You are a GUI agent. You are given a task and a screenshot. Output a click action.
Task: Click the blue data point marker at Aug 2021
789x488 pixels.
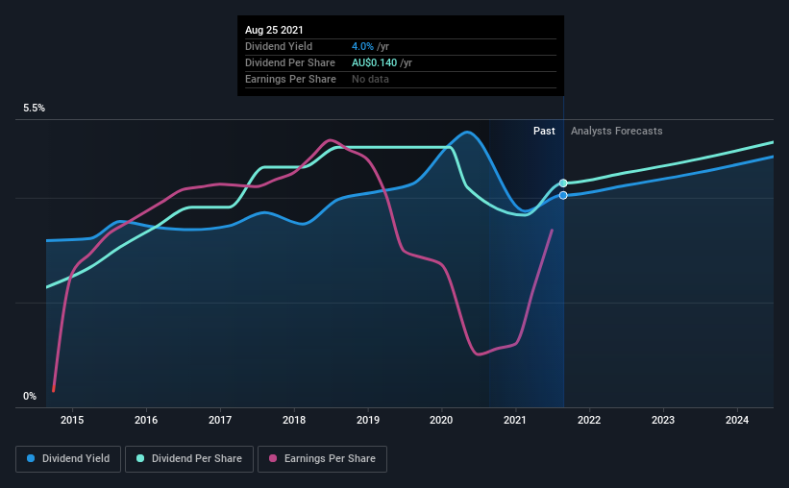pos(563,195)
